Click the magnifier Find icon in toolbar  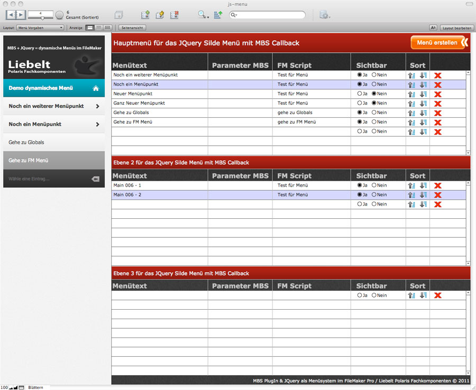(202, 15)
